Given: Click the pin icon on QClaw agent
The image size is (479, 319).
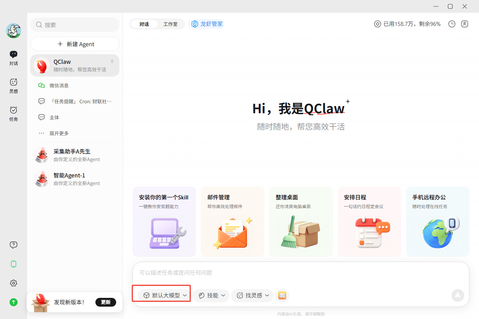Looking at the screenshot, I should (112, 61).
